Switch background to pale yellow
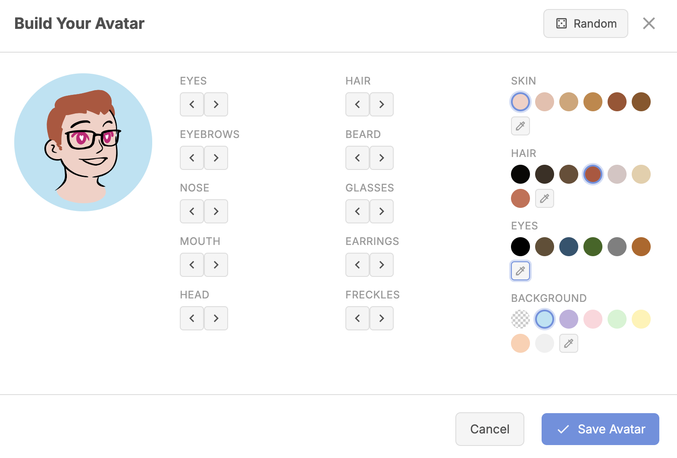 [641, 319]
